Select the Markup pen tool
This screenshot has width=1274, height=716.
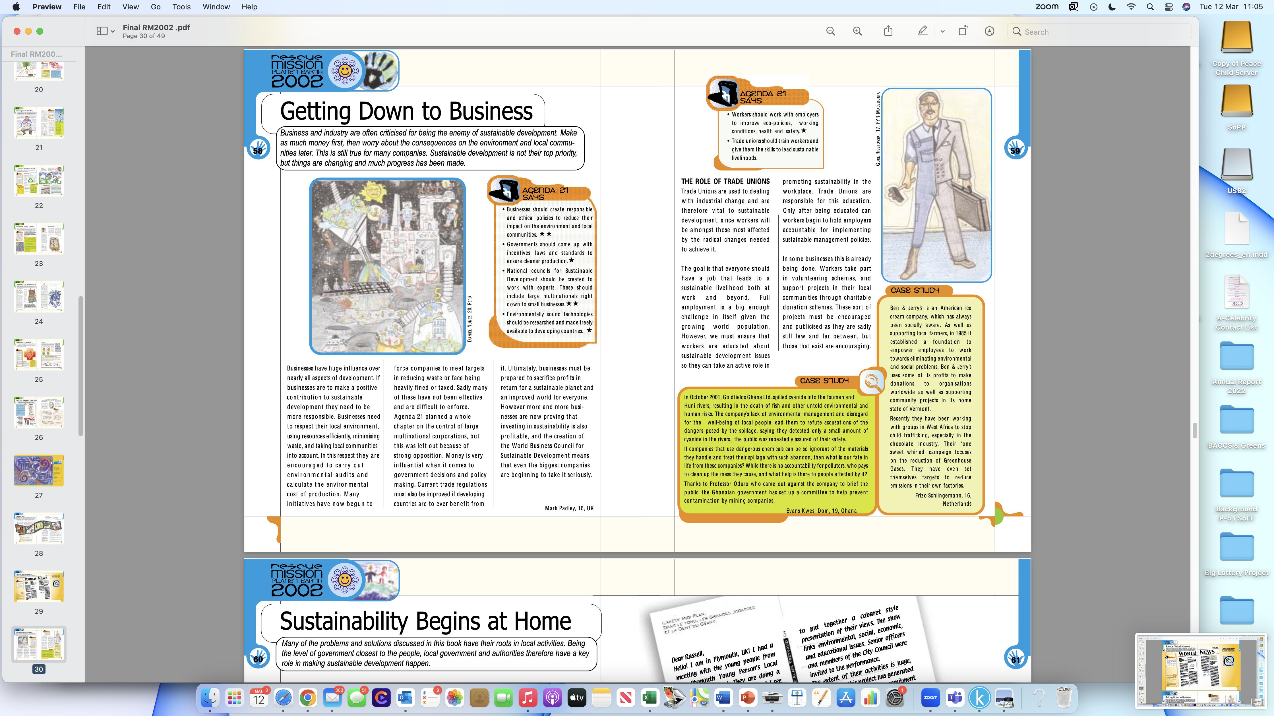[922, 31]
